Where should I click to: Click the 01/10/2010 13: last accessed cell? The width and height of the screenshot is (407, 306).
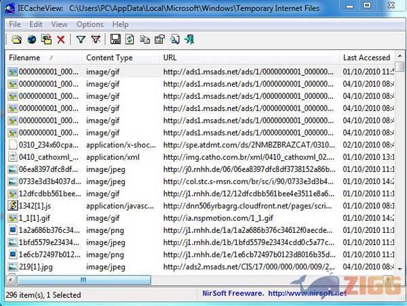pos(368,157)
